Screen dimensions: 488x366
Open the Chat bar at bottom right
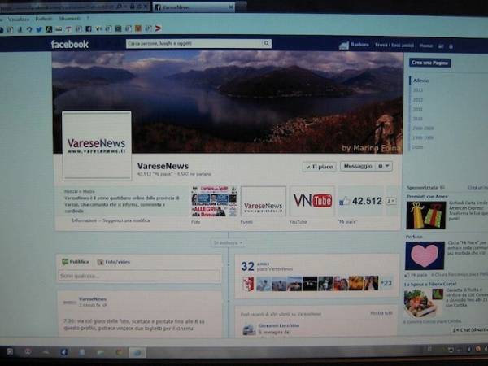click(469, 330)
